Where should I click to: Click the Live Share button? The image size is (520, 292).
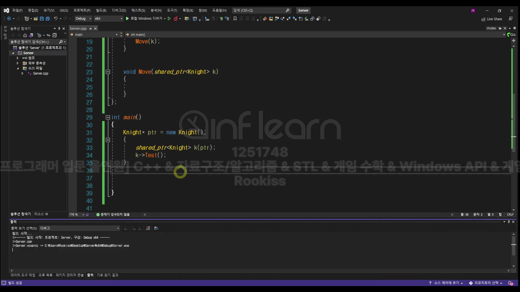coord(492,19)
